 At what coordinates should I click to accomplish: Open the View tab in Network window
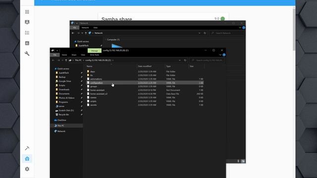pos(96,28)
